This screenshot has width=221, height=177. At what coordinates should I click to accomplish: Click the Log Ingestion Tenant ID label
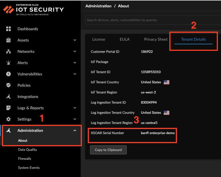tap(108, 102)
